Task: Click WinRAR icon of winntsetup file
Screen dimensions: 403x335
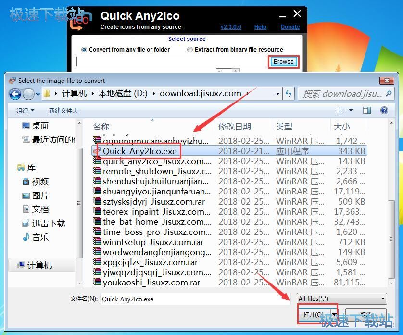Action: [97, 241]
